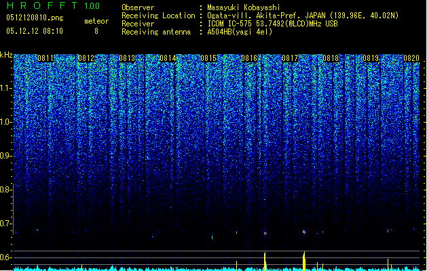This screenshot has height=271, width=427.
Task: Click the 0819 time marker
Action: (371, 58)
